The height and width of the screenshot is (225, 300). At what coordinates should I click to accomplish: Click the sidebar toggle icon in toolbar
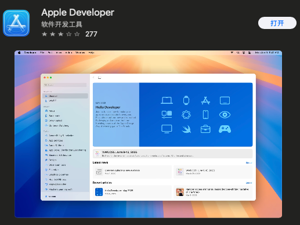(x=99, y=78)
